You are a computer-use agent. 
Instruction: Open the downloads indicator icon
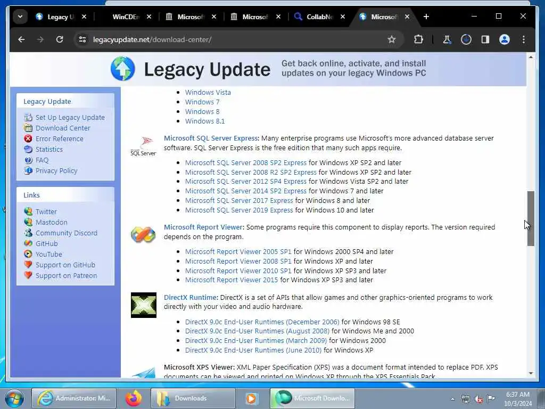click(466, 39)
